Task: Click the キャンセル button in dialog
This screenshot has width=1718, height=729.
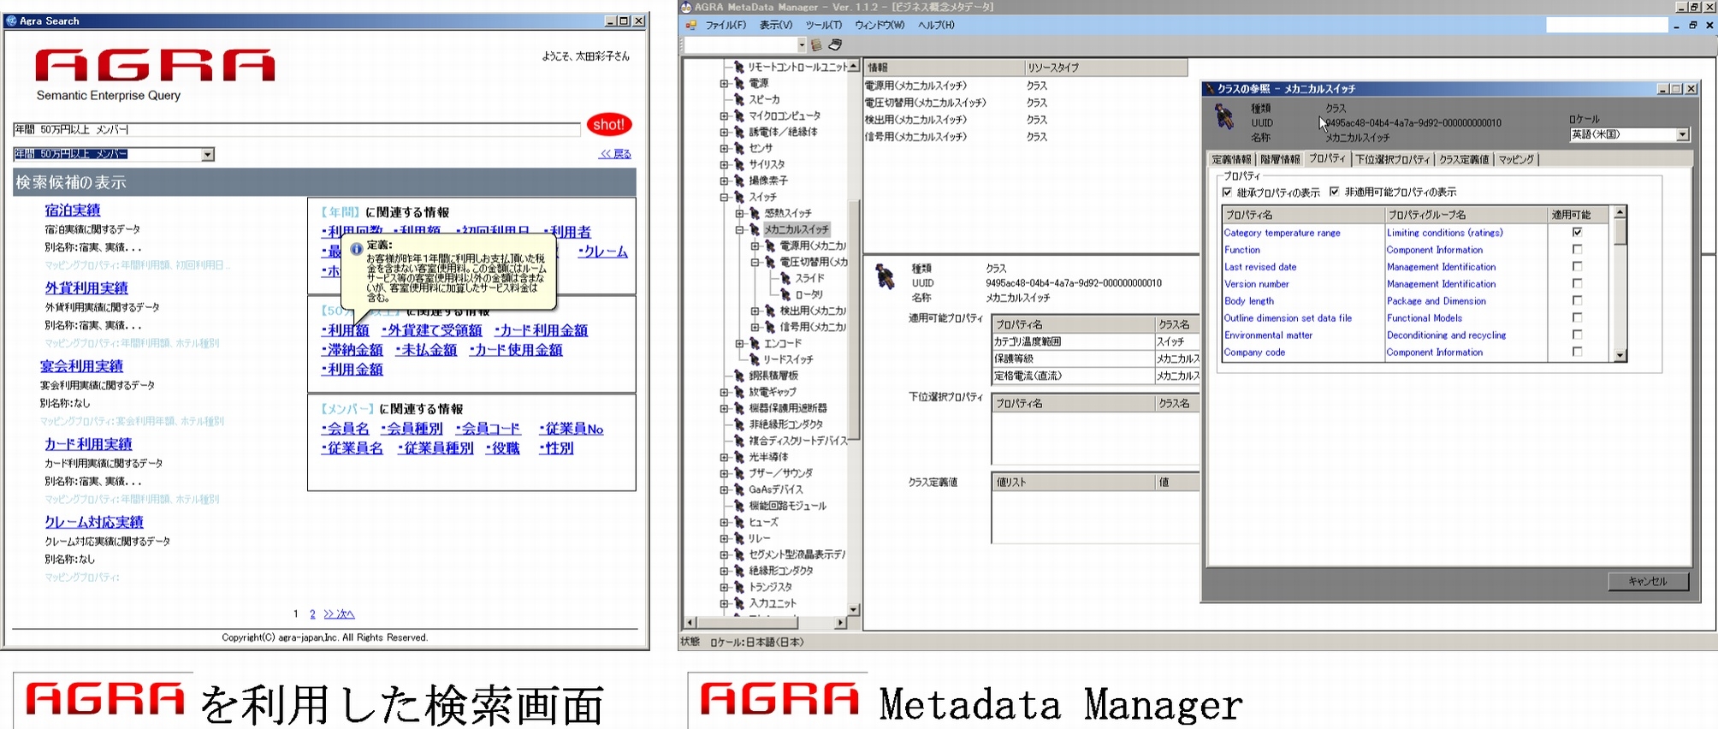Action: coord(1648,581)
